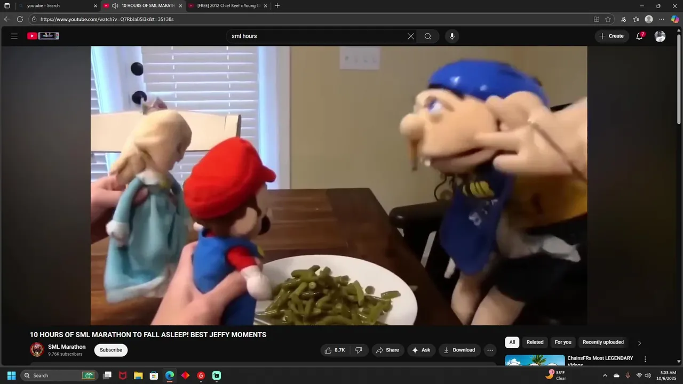
Task: Add this page to favorites star
Action: tap(608, 19)
